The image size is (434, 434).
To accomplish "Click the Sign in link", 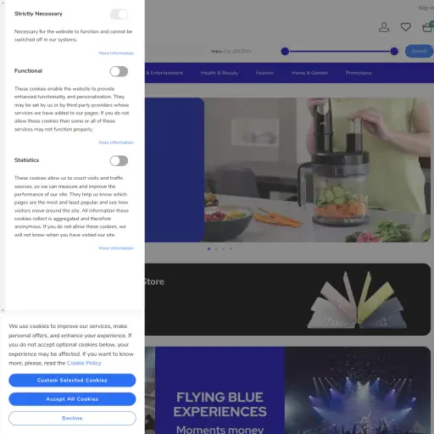I will [x=426, y=8].
